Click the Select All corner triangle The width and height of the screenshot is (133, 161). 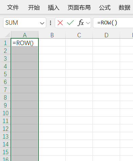tap(7, 35)
